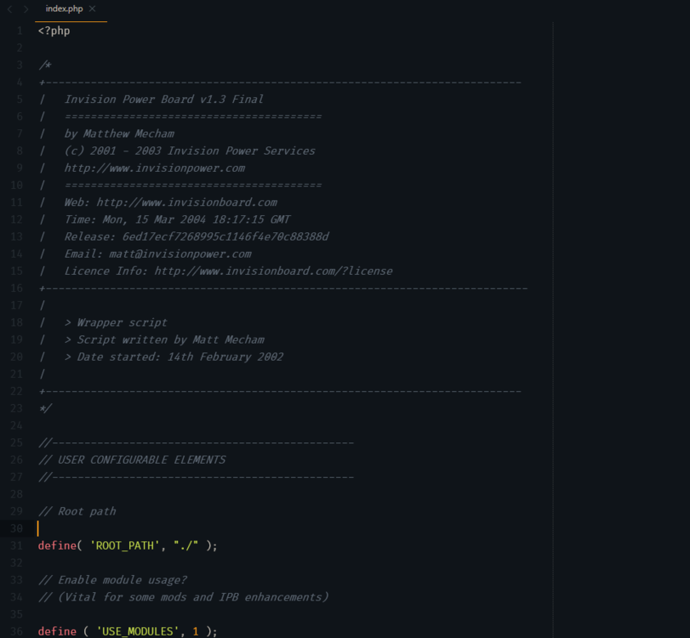Screen dimensions: 690x638
Task: Click line number 31 in the gutter
Action: click(17, 545)
